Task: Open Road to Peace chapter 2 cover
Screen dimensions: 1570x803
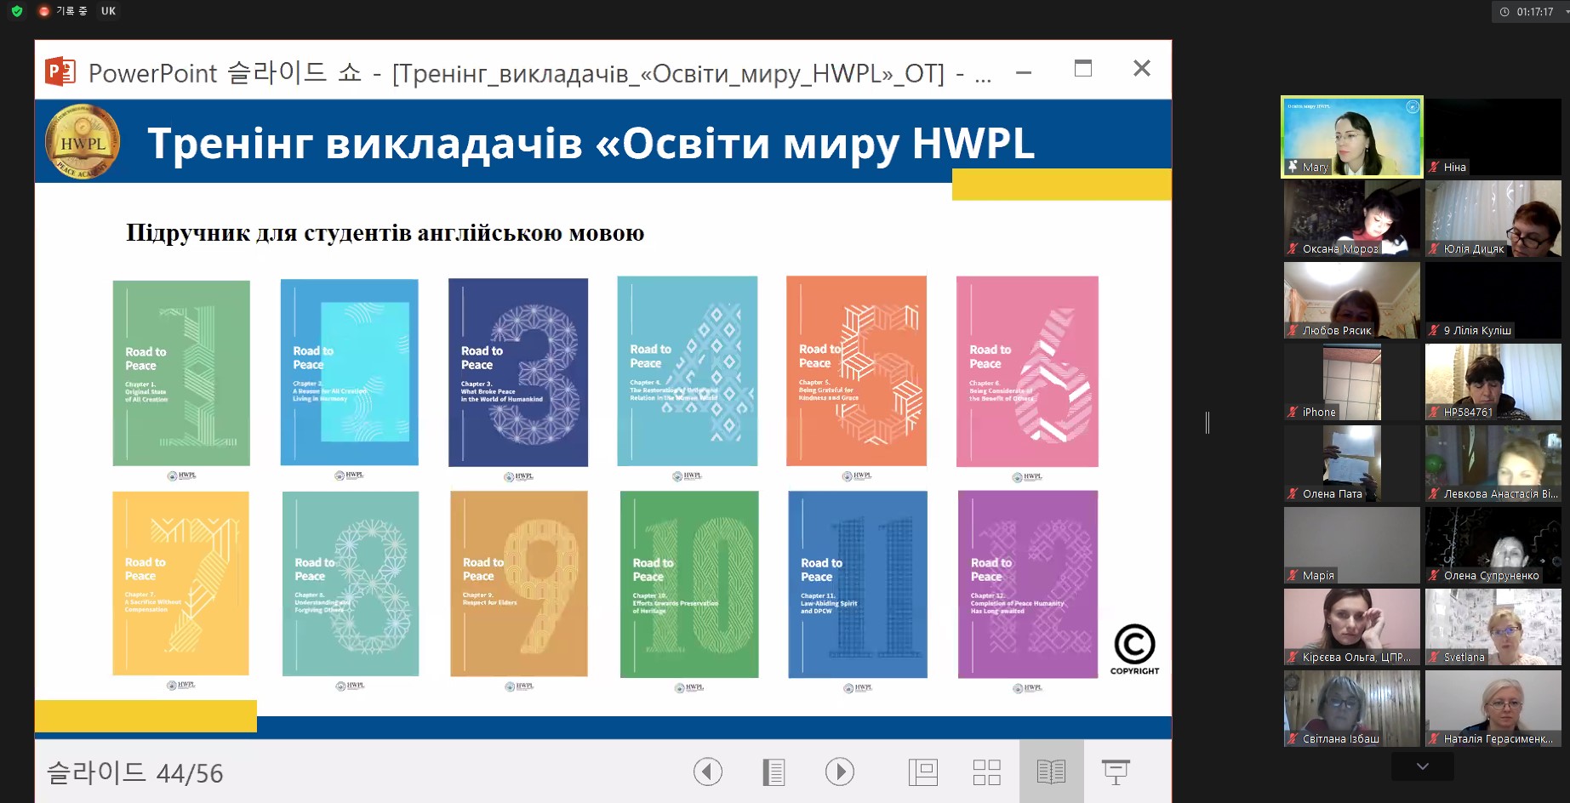Action: [349, 373]
